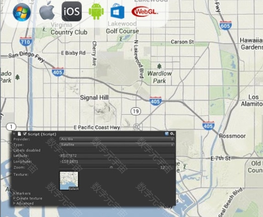Click the iOS platform icon
263x217 pixels.
[72, 11]
